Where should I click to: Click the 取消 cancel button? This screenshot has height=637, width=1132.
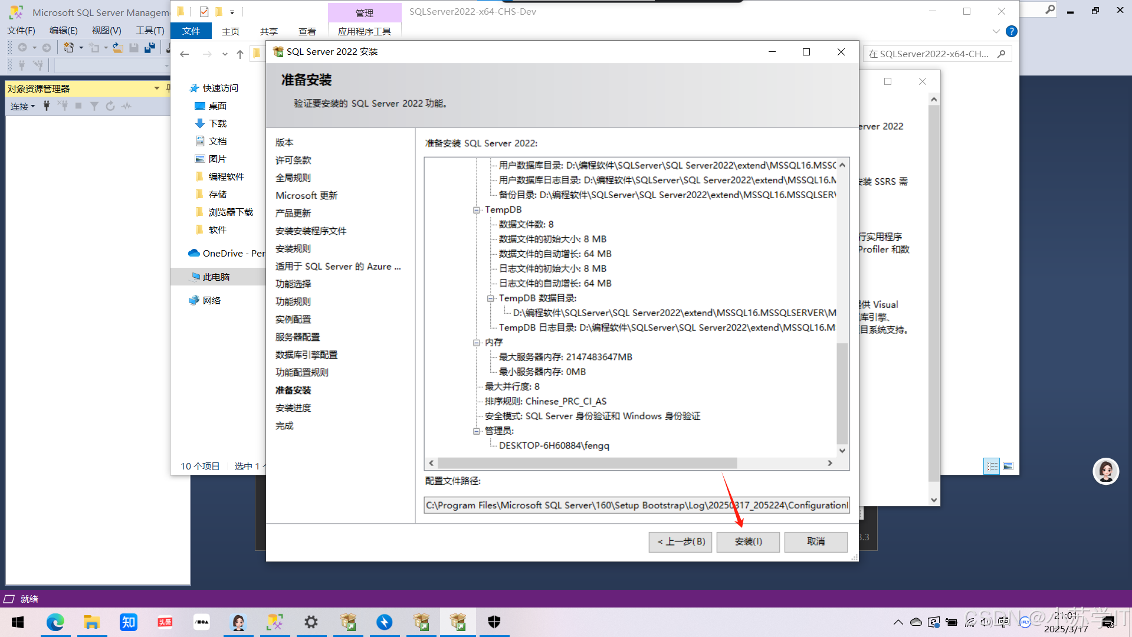(x=816, y=541)
